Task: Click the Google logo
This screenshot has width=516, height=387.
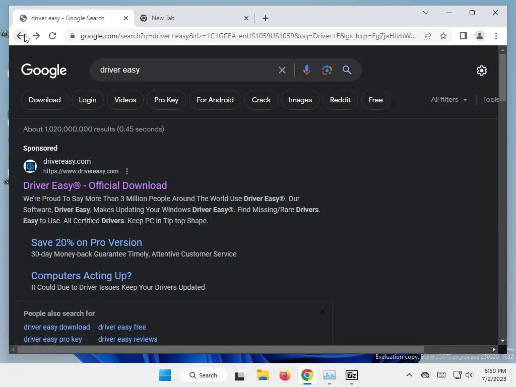Action: 44,71
